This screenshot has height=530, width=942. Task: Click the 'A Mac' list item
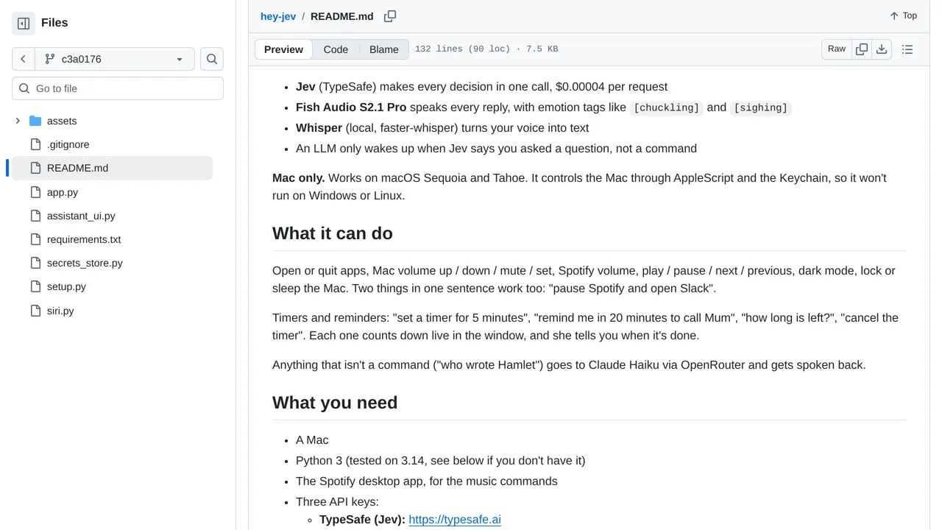coord(312,440)
